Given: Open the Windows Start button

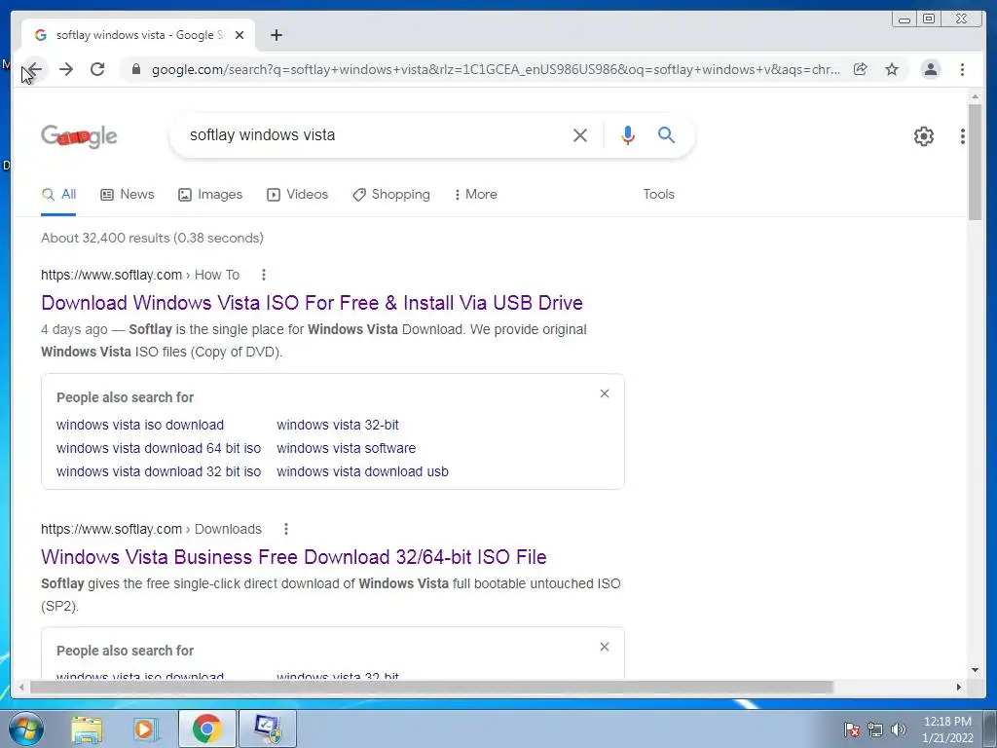Looking at the screenshot, I should (x=25, y=729).
